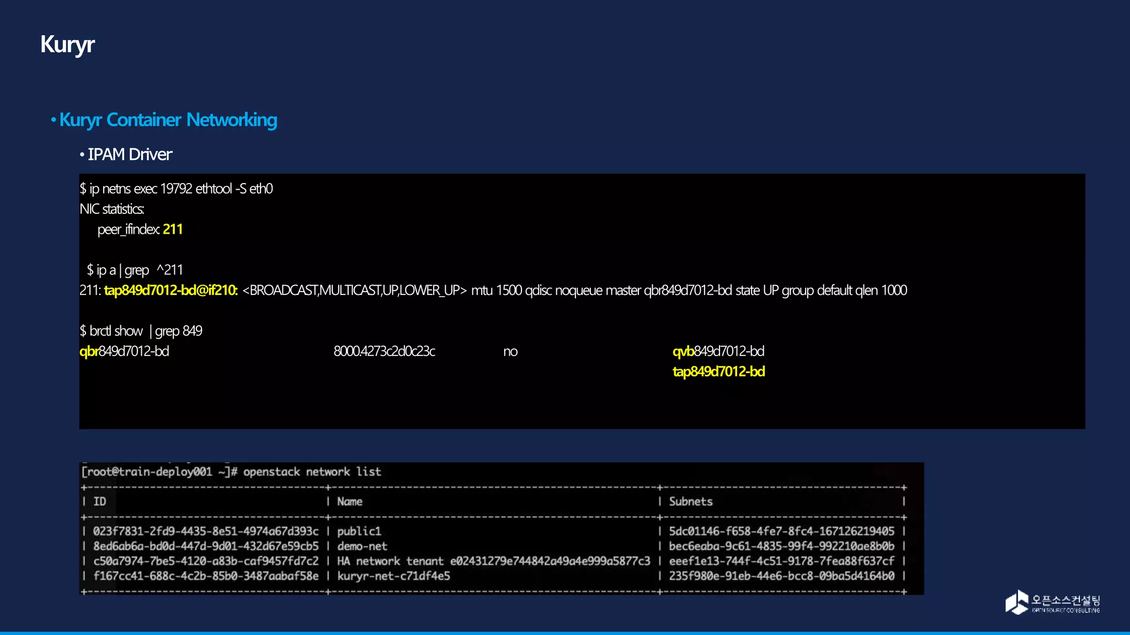This screenshot has width=1130, height=635.
Task: Click the ID column header
Action: point(99,502)
